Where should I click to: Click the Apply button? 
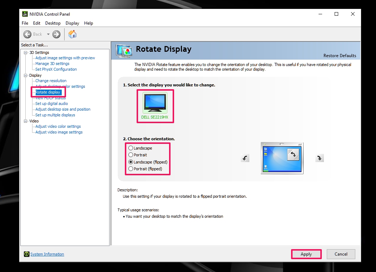(x=306, y=254)
